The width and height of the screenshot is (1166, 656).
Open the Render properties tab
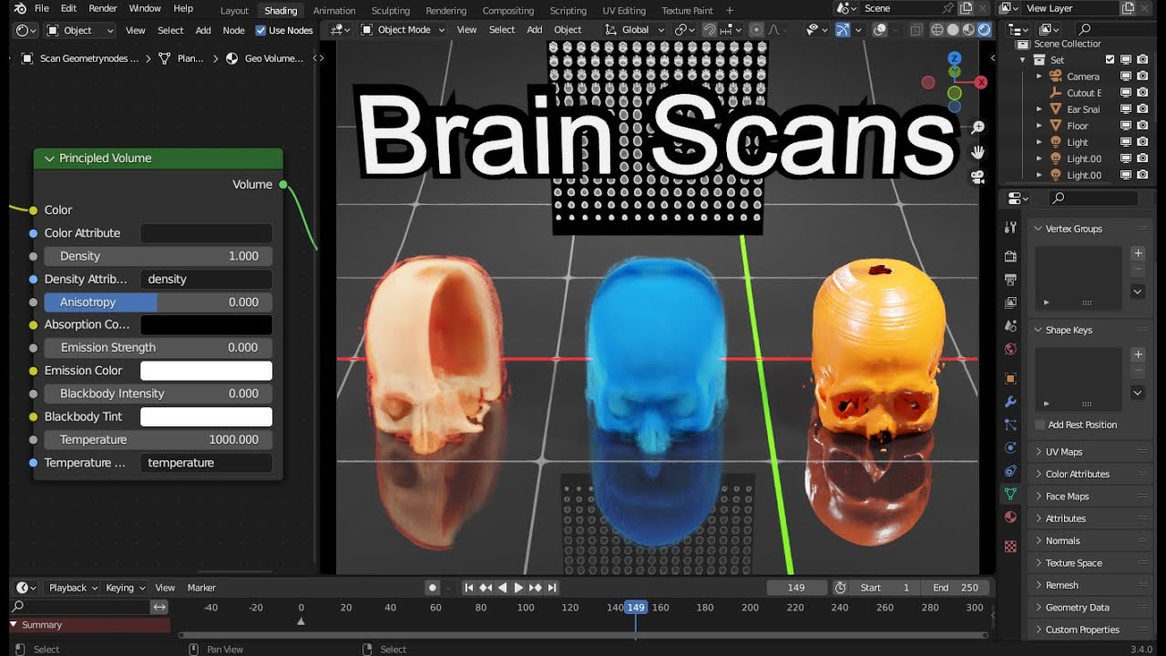[1010, 257]
